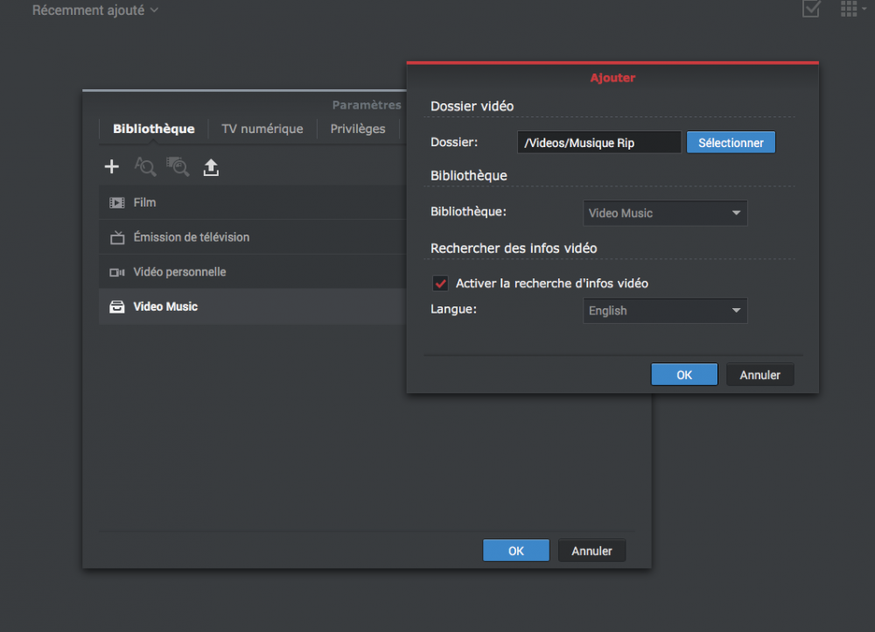Viewport: 875px width, 632px height.
Task: Open the Récemment ajouté sort dropdown
Action: click(x=95, y=11)
